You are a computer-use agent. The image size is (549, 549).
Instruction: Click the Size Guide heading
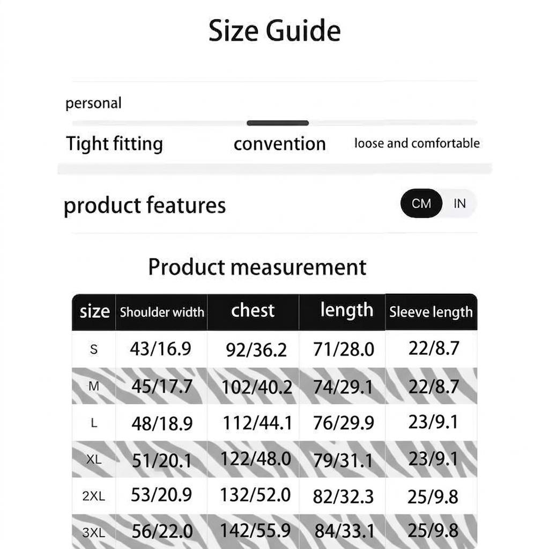pos(274,31)
